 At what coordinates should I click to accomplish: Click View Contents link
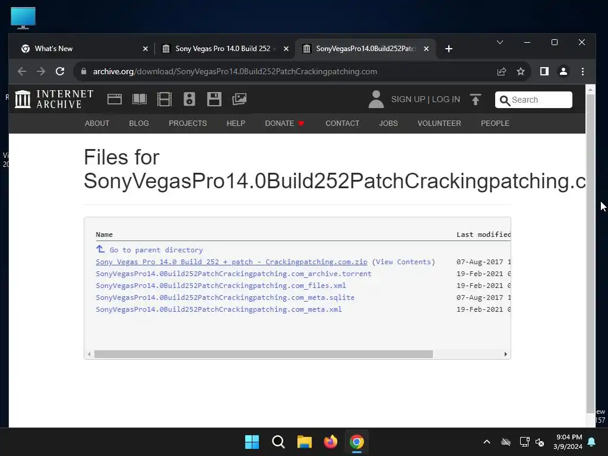tap(403, 262)
